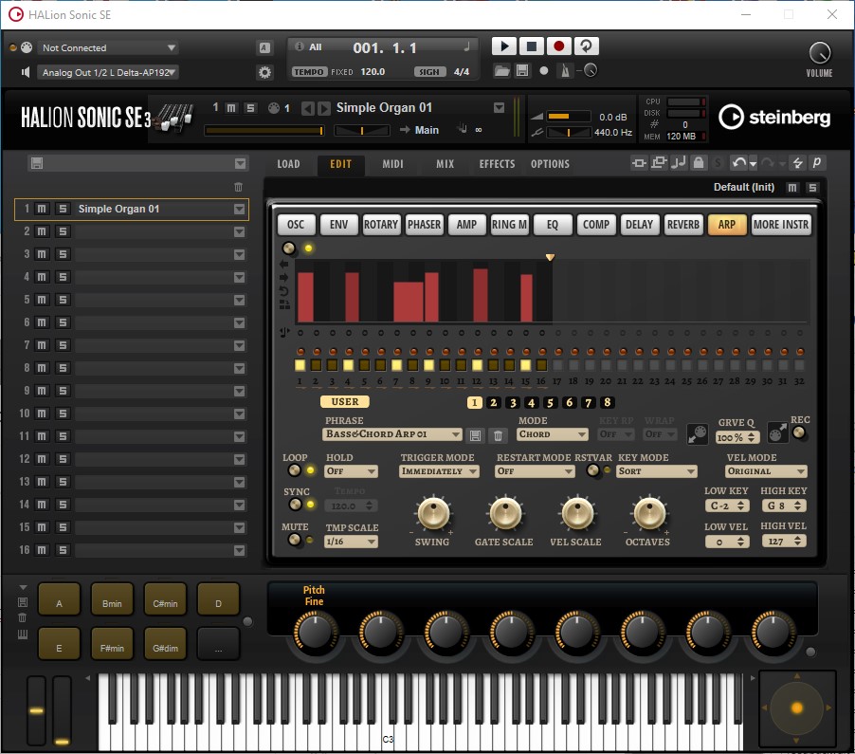Toggle the metronome icon

pyautogui.click(x=566, y=71)
